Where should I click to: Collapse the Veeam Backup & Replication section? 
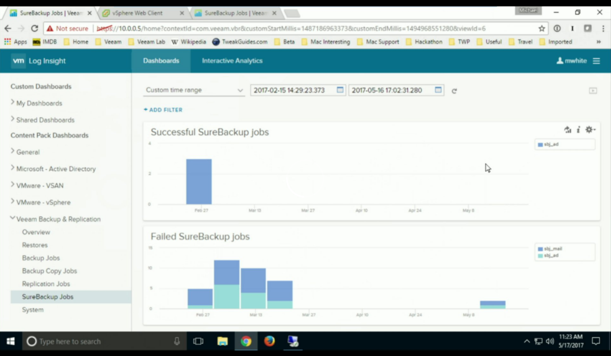[55, 219]
